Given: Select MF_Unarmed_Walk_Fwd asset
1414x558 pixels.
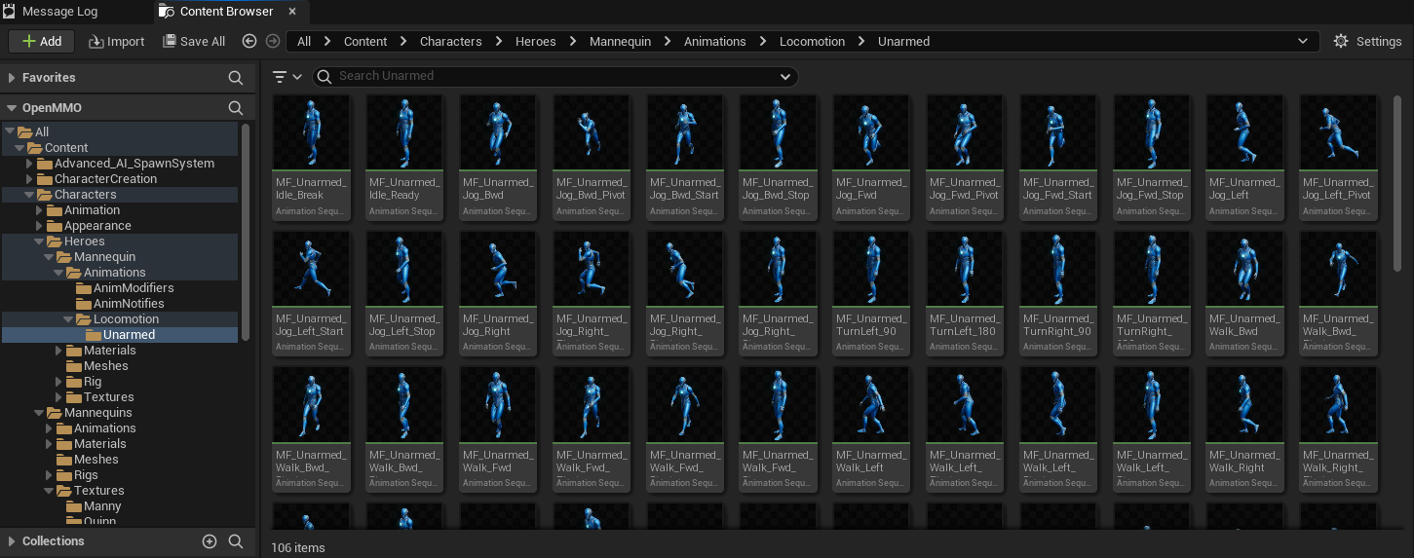Looking at the screenshot, I should [498, 429].
